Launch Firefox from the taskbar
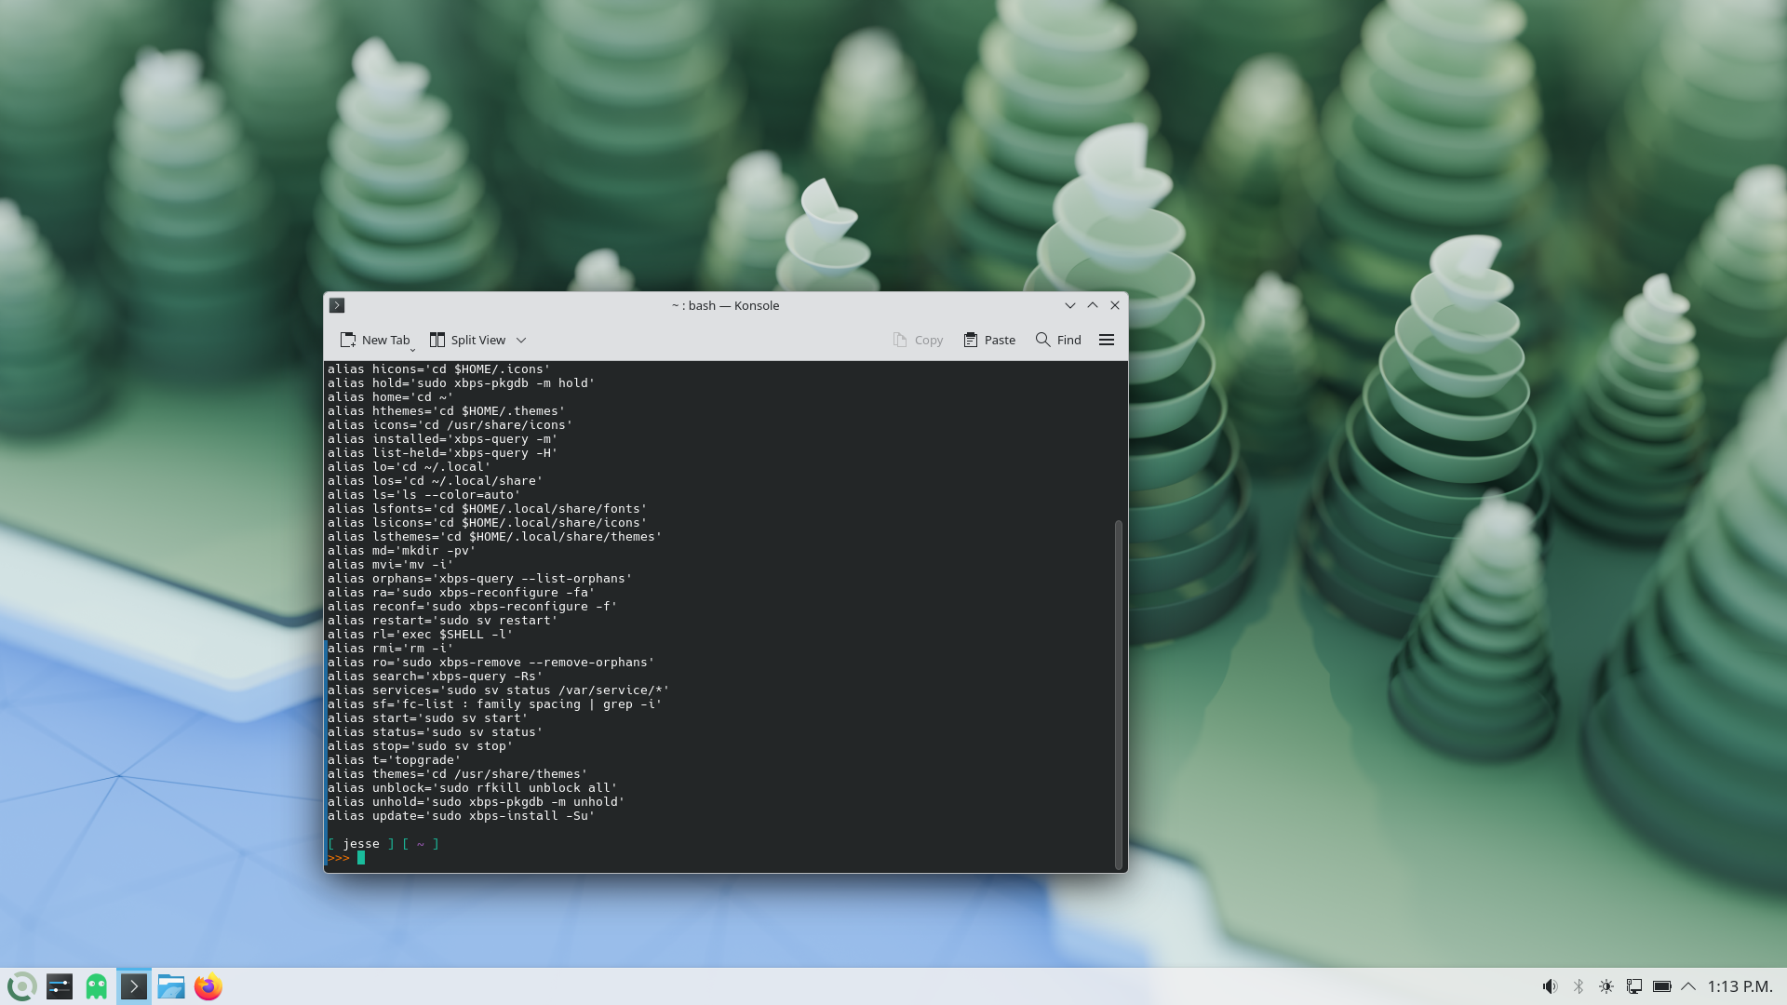Screen dimensions: 1787x1005 click(x=208, y=986)
